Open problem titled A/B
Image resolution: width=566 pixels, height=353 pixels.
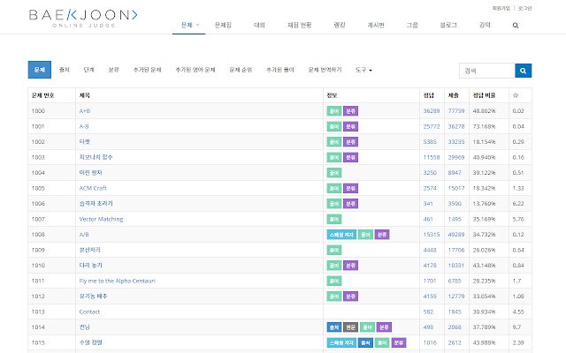point(84,235)
